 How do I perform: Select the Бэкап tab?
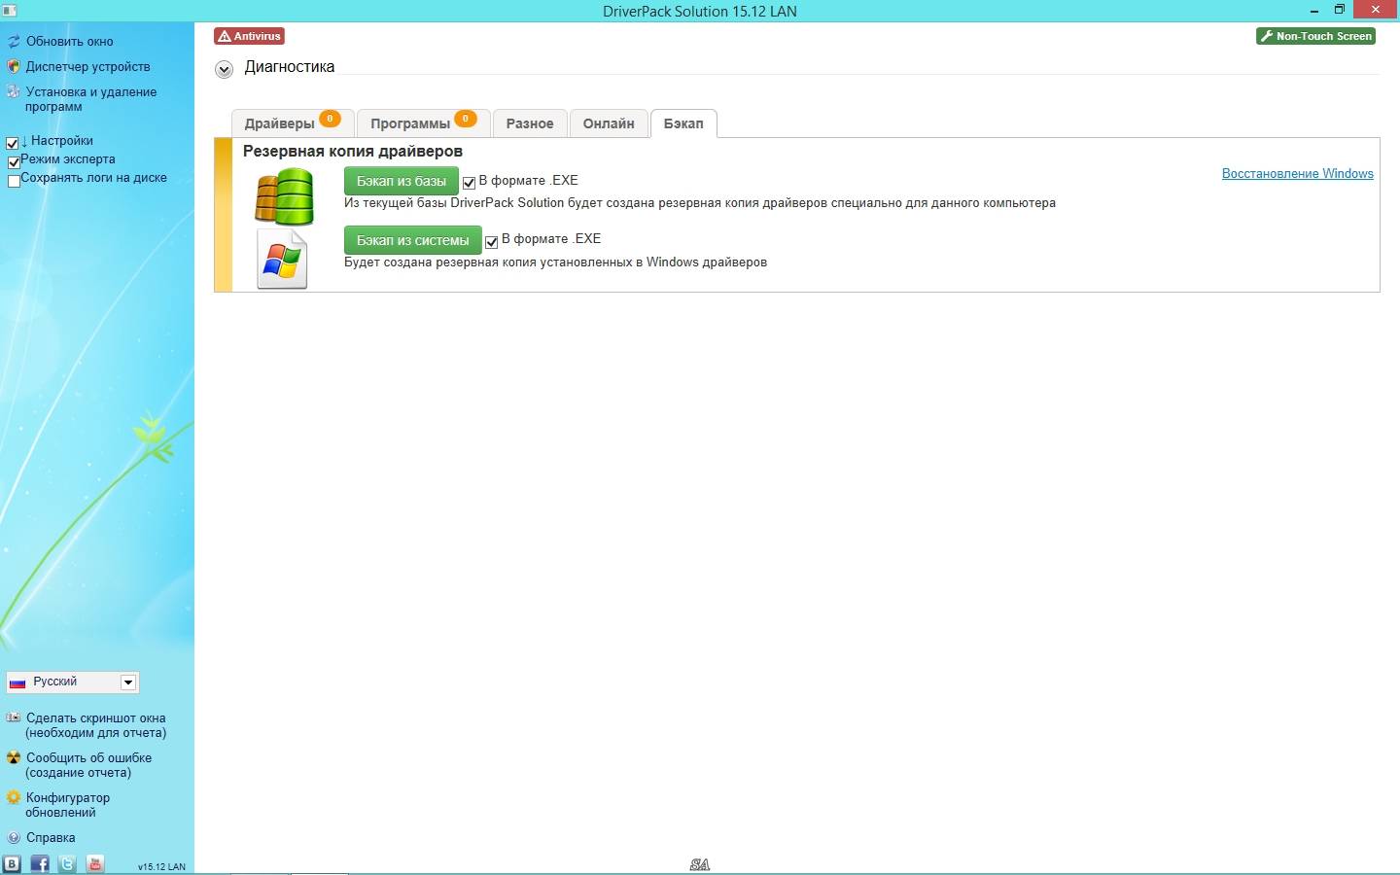click(x=683, y=122)
